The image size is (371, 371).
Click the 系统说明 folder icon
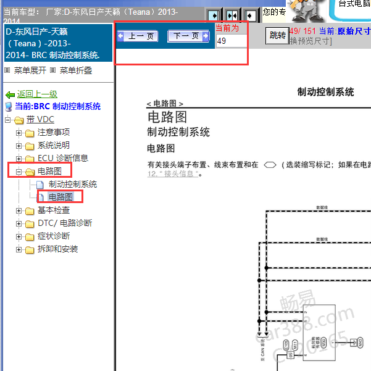30,146
